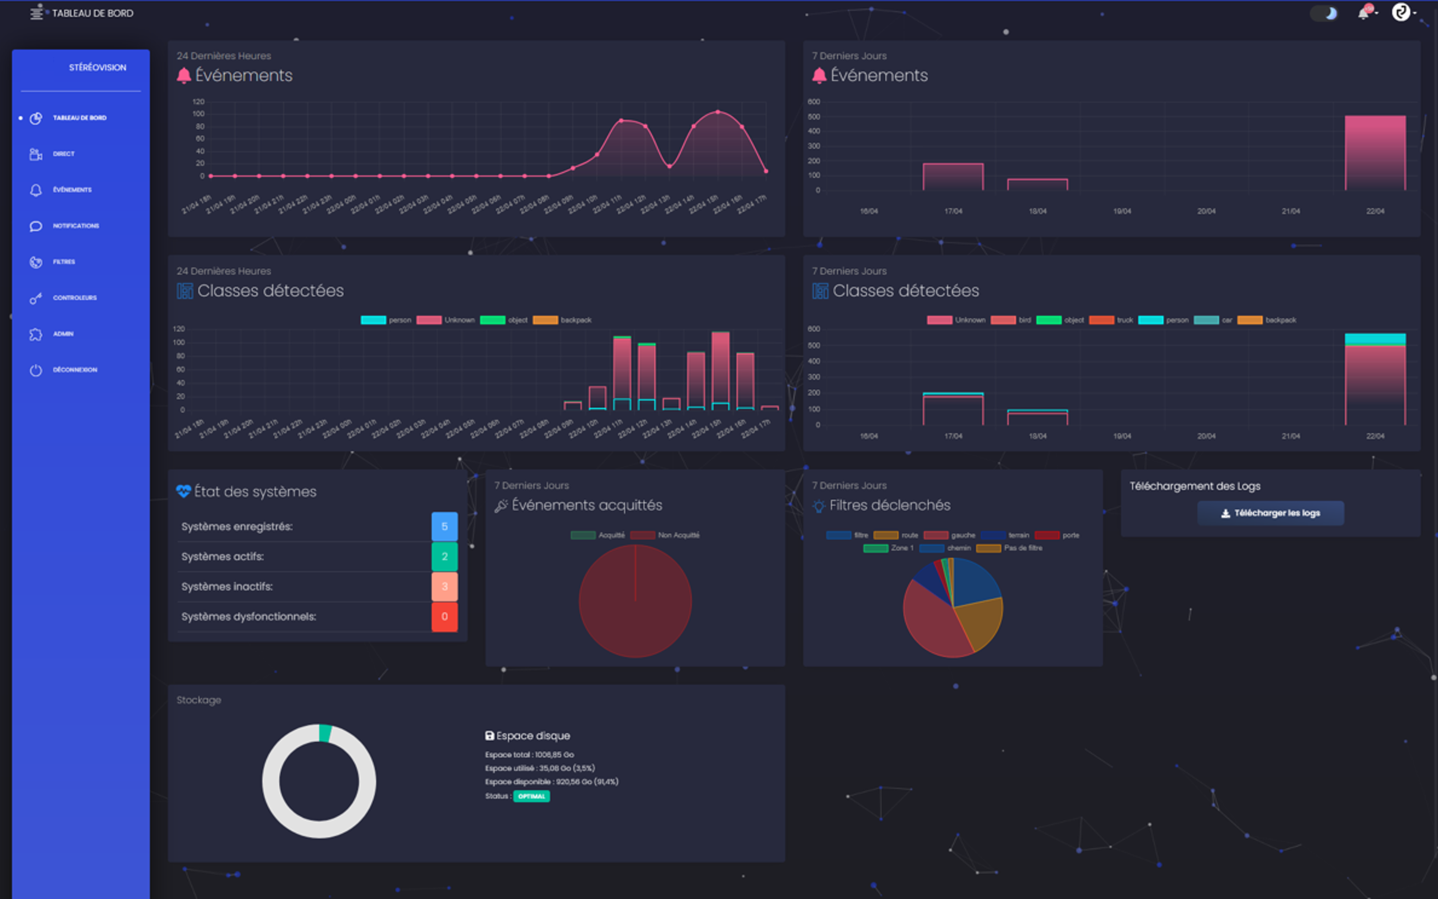Click Télécharger les logs button
This screenshot has height=899, width=1438.
pos(1271,513)
